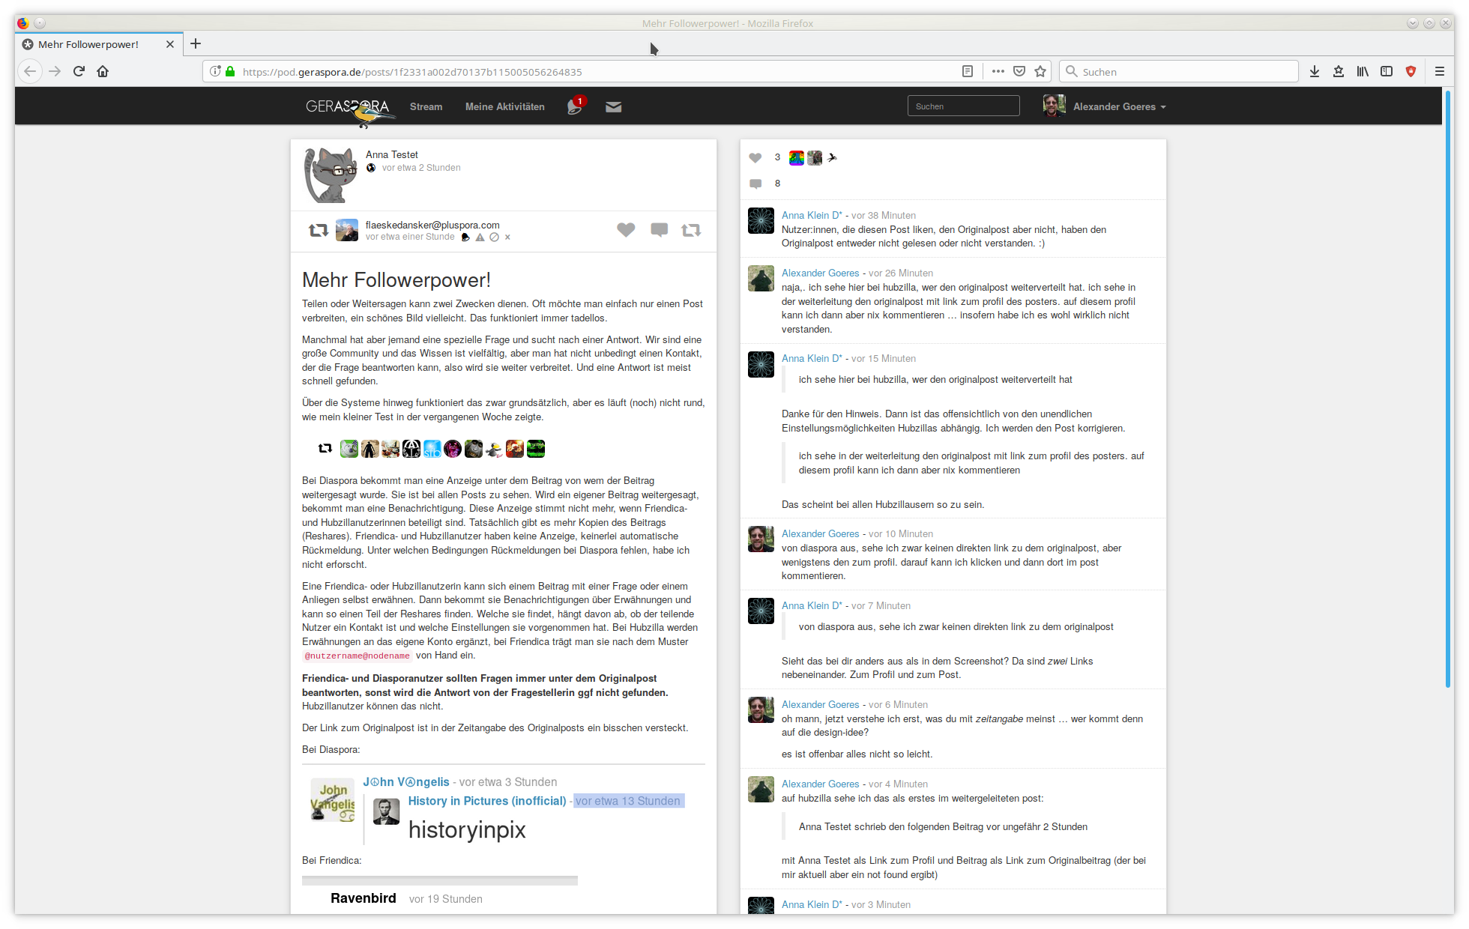Open Anna Klein D* link from 7 minutes ago
The width and height of the screenshot is (1469, 929).
pos(812,605)
